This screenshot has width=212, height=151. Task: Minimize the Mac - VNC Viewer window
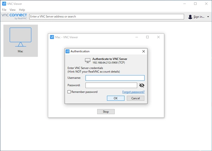[137, 37]
